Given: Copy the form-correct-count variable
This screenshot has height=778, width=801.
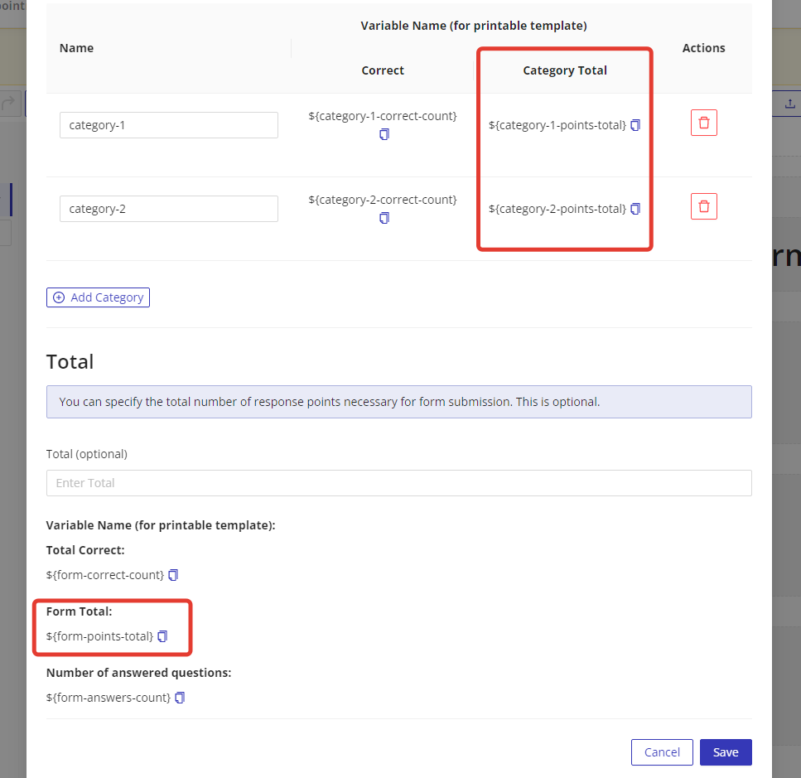Looking at the screenshot, I should [173, 575].
